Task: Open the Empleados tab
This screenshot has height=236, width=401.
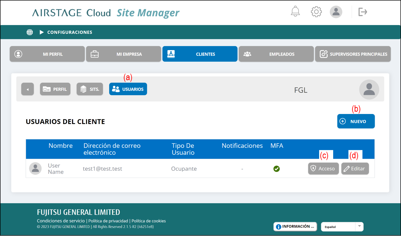Action: coord(276,54)
